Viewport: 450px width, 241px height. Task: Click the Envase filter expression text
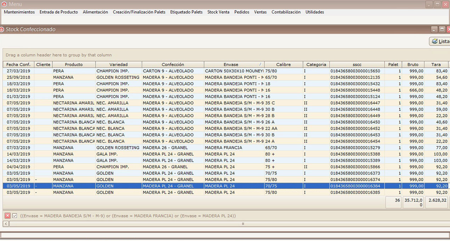point(128,216)
